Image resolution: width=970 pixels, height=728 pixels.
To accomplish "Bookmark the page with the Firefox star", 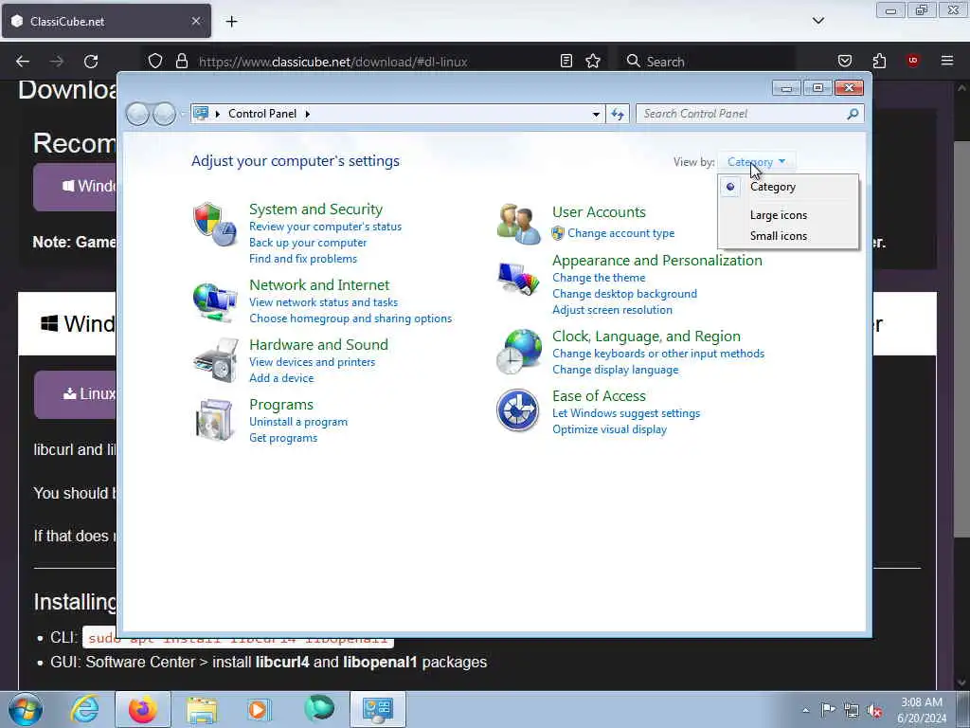I will (593, 61).
